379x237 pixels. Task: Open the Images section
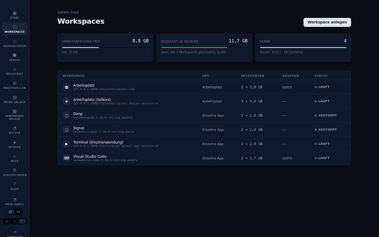tap(14, 57)
